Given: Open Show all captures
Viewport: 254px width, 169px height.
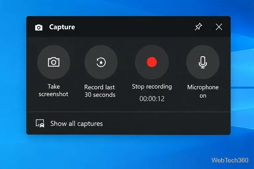Looking at the screenshot, I should click(x=128, y=123).
